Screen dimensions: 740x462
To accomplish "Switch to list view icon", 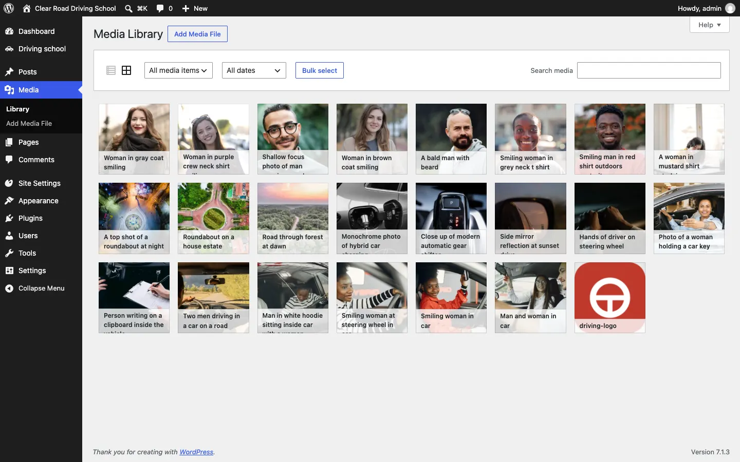I will (x=111, y=70).
